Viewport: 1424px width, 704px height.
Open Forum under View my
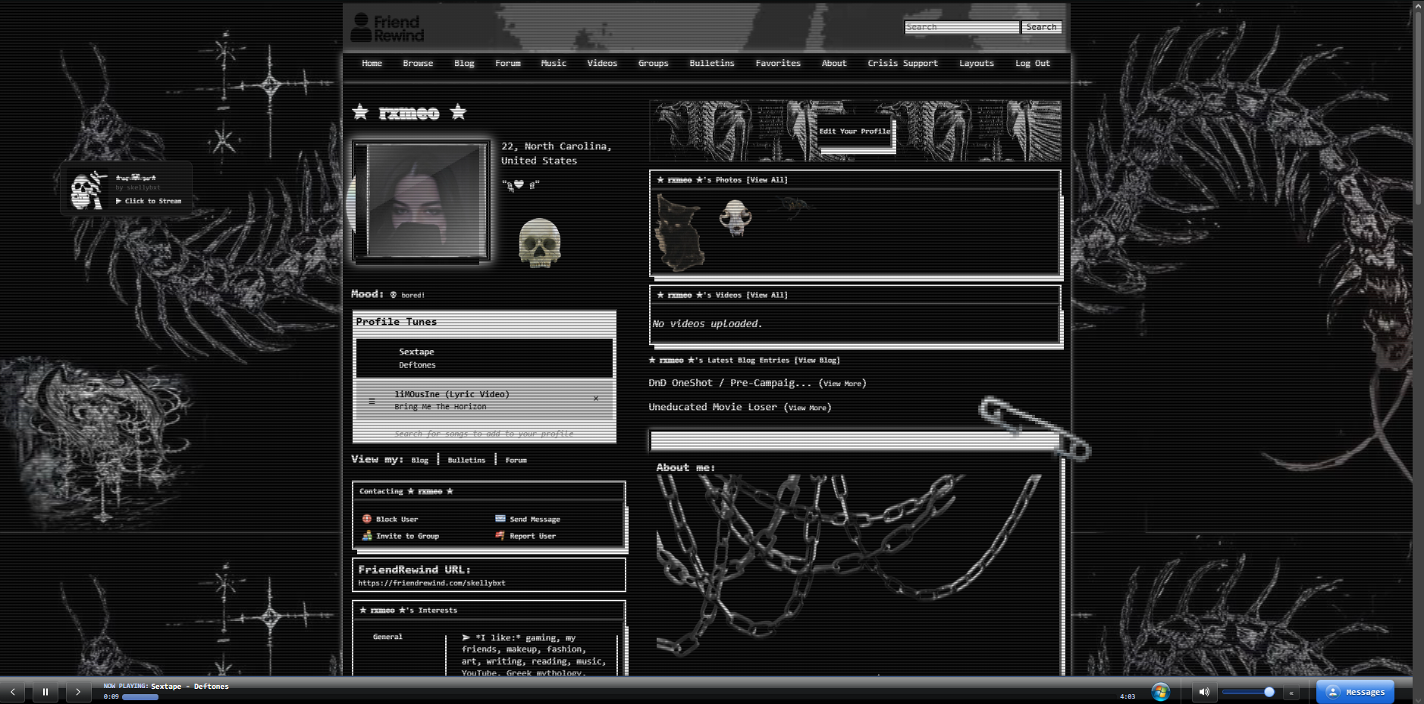coord(516,460)
